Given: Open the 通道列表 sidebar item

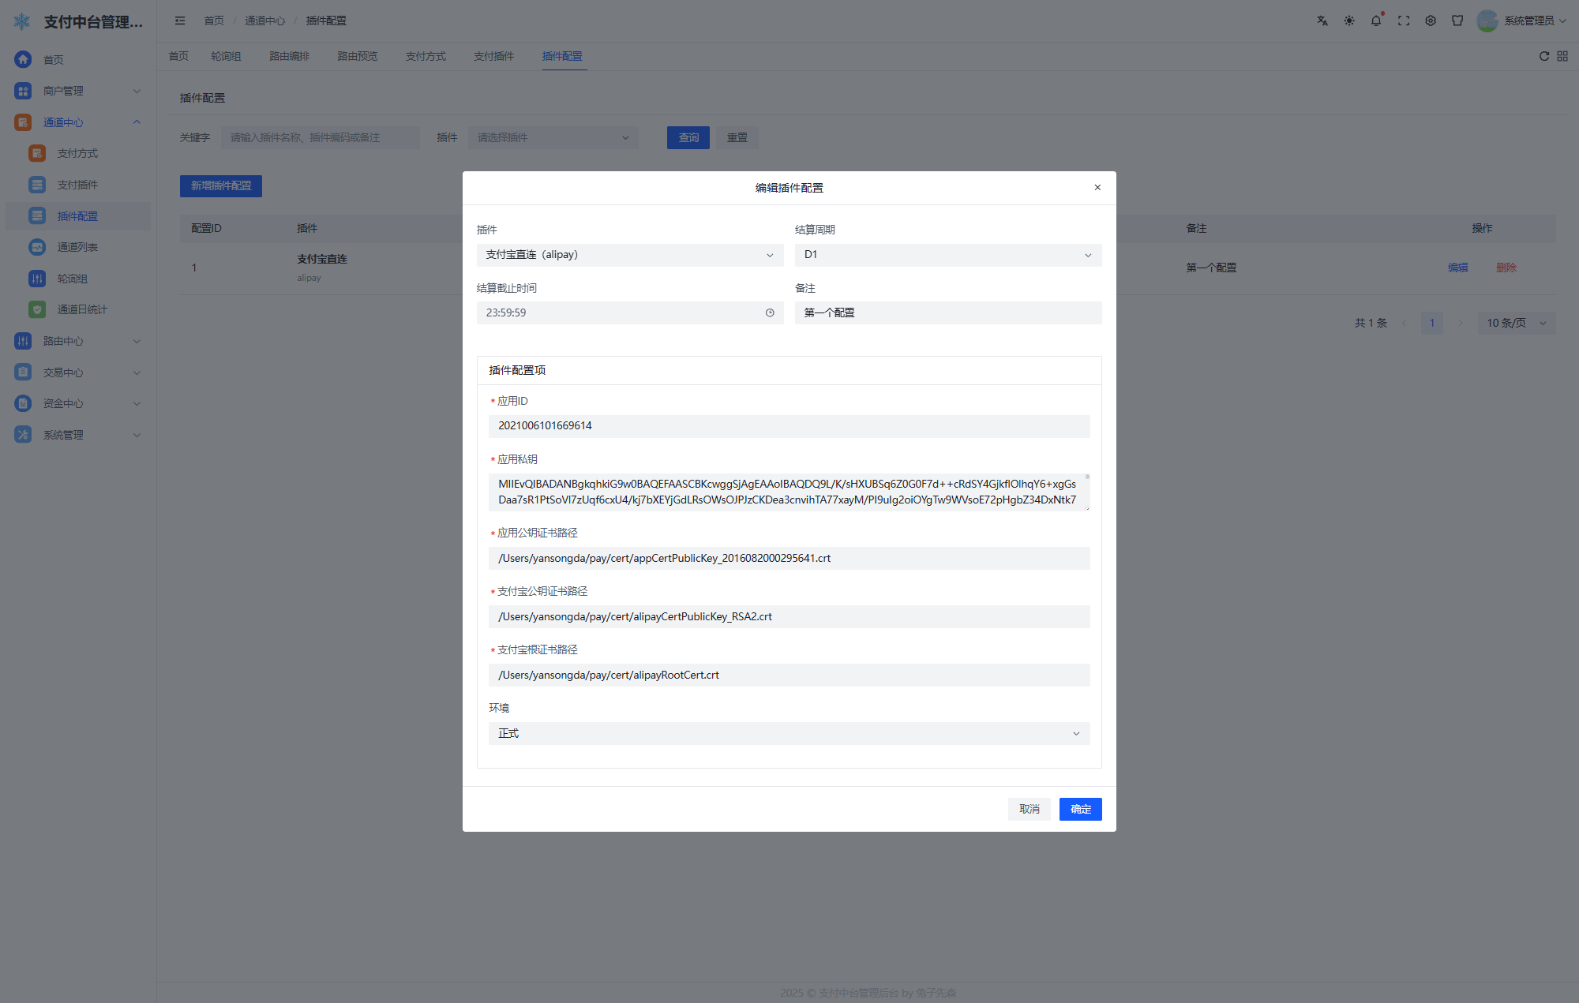Looking at the screenshot, I should coord(77,247).
